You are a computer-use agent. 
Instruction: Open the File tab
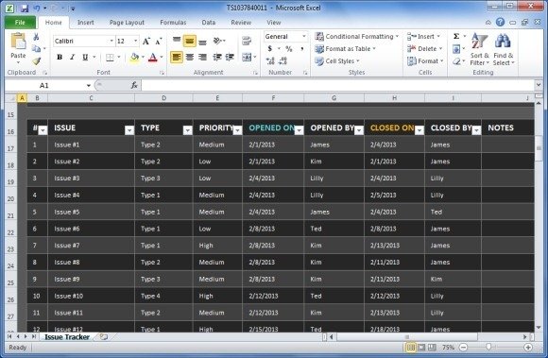coord(20,23)
